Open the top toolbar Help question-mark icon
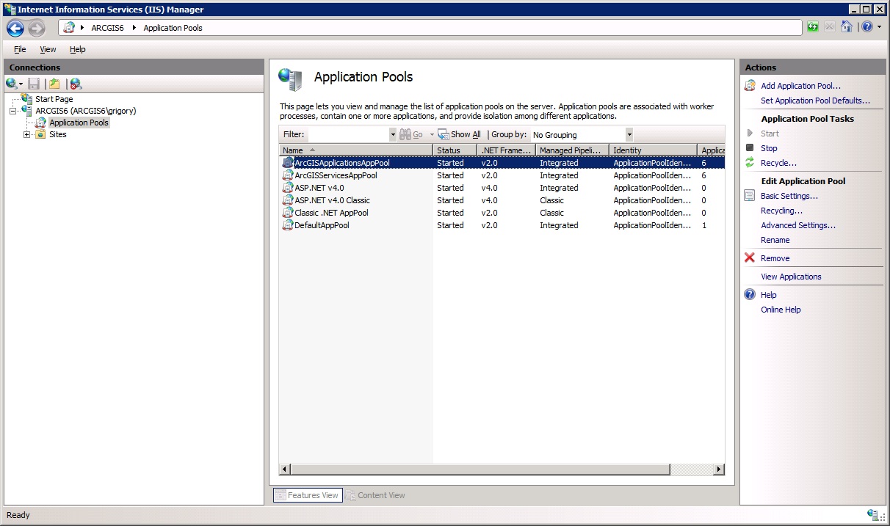The height and width of the screenshot is (526, 890). pyautogui.click(x=867, y=27)
